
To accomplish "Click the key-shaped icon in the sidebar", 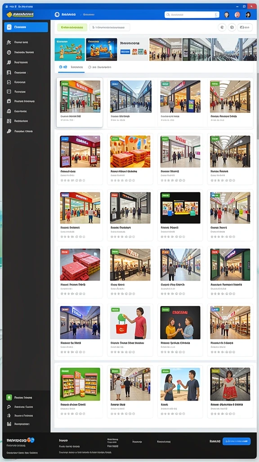I will (x=9, y=131).
